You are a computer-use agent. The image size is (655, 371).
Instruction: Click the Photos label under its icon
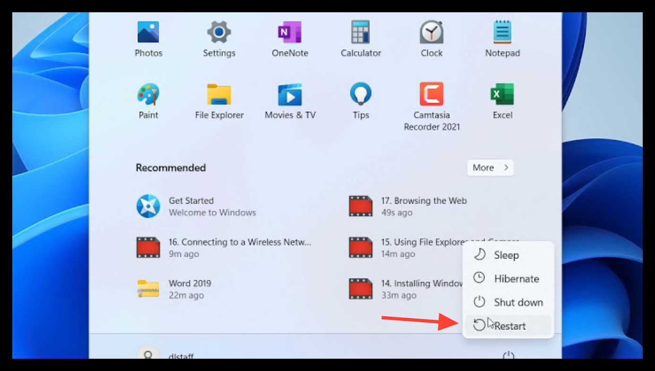[148, 53]
